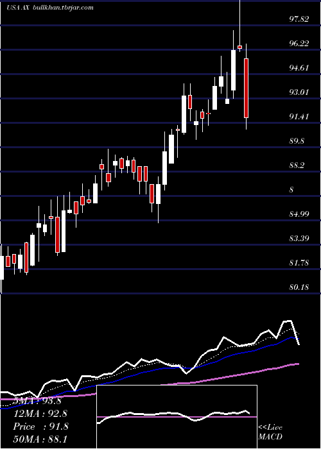Click the 97.82 price axis label
This screenshot has width=321, height=449.
click(x=299, y=19)
